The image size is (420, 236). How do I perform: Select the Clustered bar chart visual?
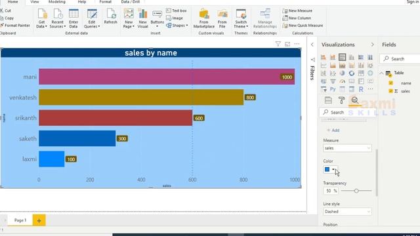point(342,57)
